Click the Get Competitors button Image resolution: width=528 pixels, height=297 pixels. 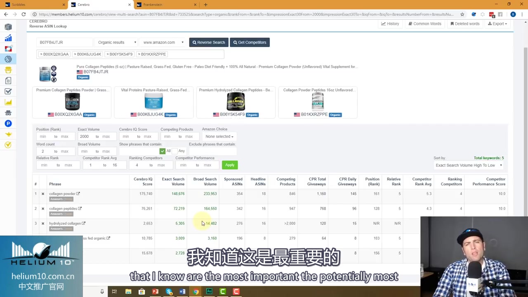click(250, 42)
